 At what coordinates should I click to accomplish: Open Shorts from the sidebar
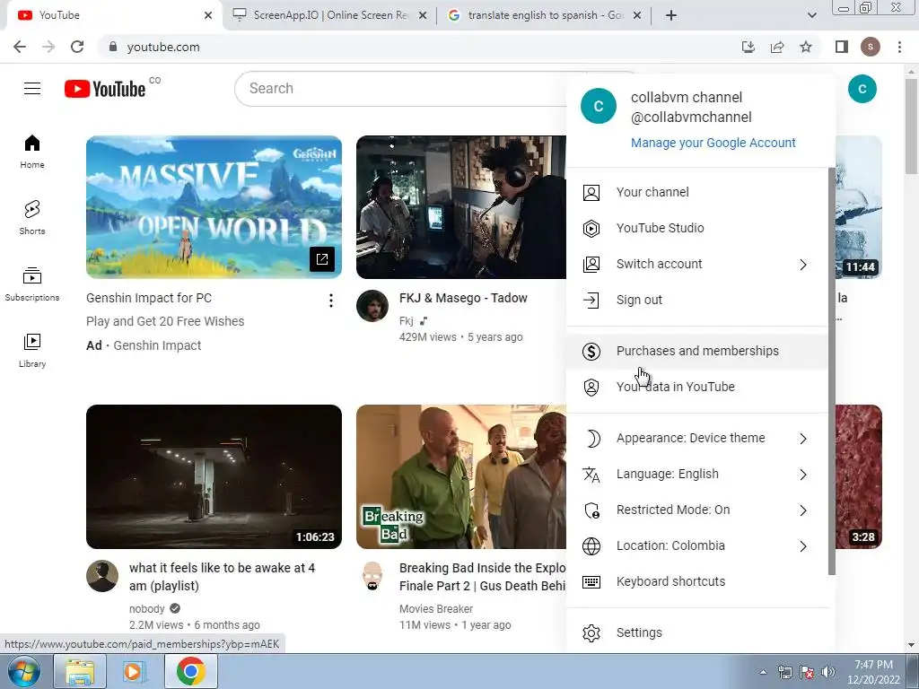point(32,217)
